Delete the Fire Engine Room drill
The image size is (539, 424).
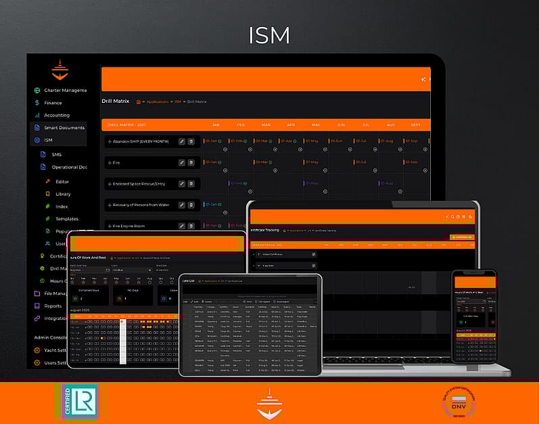[191, 226]
